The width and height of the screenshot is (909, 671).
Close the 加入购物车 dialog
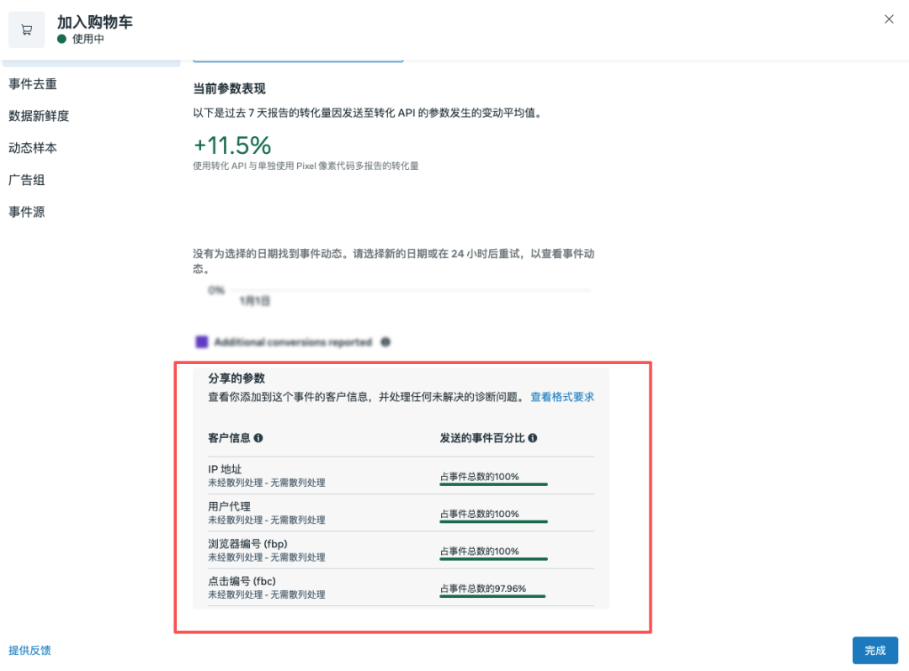[x=889, y=19]
